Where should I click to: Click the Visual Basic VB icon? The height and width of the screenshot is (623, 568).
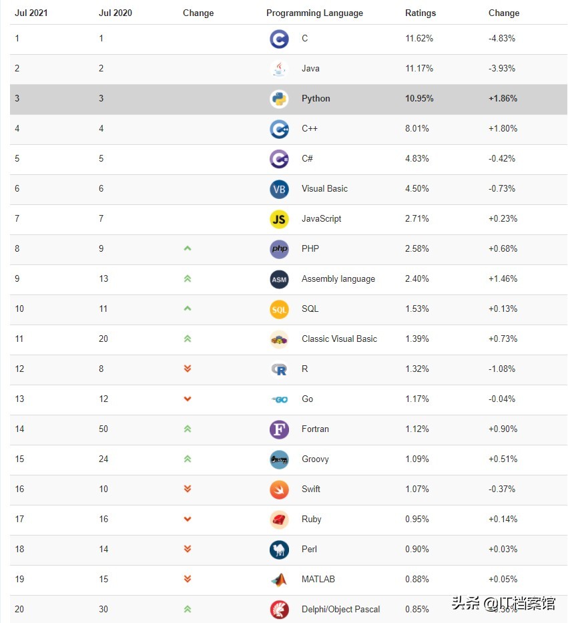tap(279, 189)
